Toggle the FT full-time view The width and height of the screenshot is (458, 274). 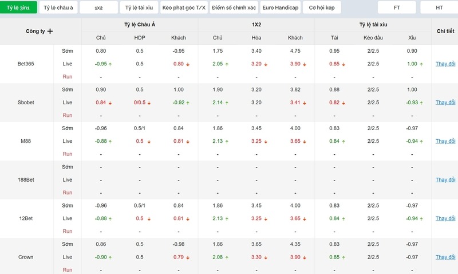(397, 7)
